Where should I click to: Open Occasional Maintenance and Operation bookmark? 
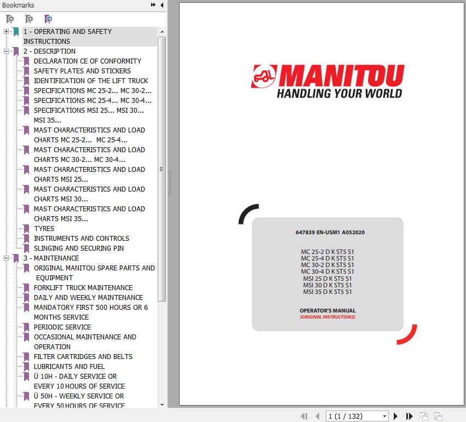pos(85,342)
